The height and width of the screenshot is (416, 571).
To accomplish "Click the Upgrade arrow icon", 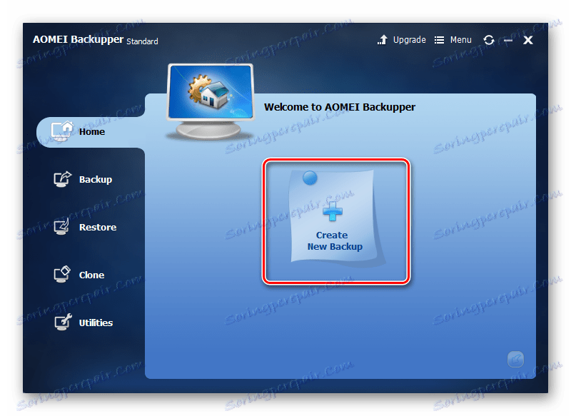I will 383,40.
